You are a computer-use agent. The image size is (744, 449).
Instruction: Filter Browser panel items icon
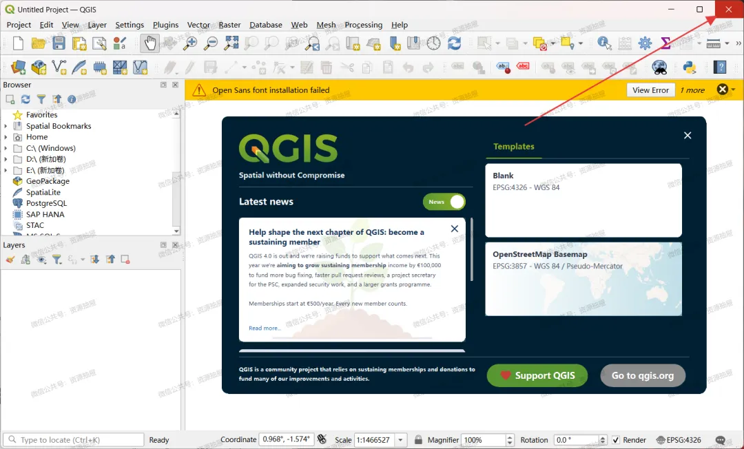[41, 99]
